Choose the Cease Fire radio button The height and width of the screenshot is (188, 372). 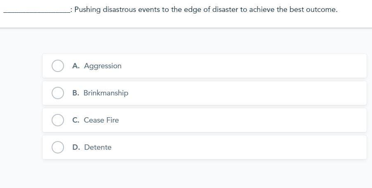tap(58, 120)
